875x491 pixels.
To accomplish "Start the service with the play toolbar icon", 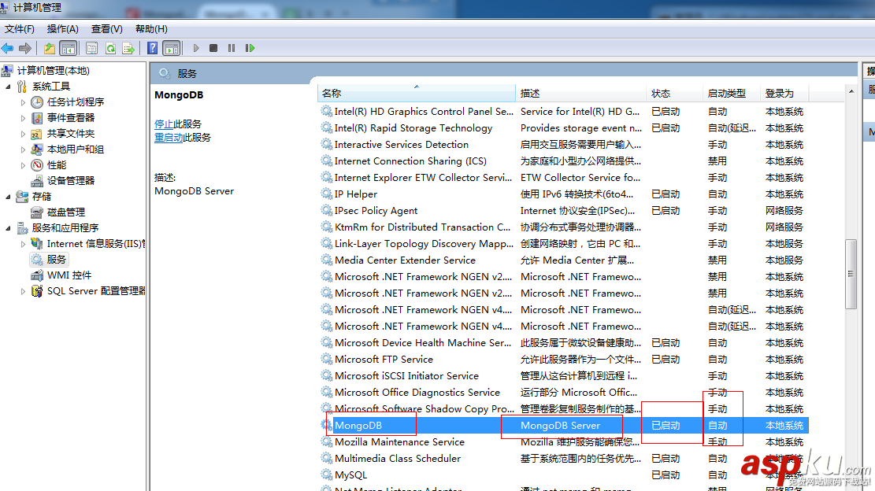I will 195,47.
